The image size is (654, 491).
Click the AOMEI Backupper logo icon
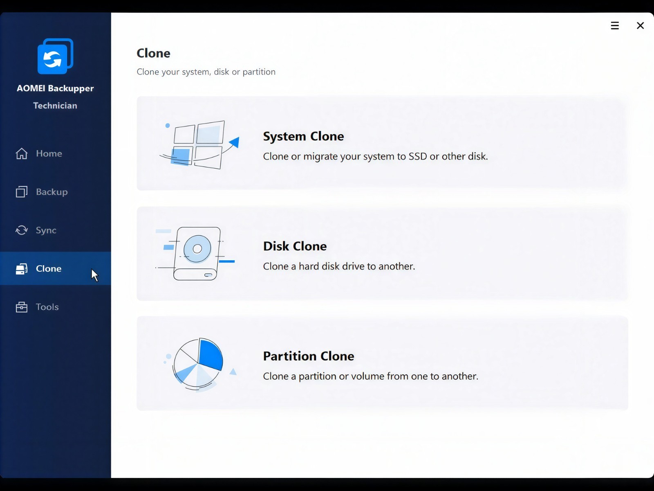tap(55, 56)
